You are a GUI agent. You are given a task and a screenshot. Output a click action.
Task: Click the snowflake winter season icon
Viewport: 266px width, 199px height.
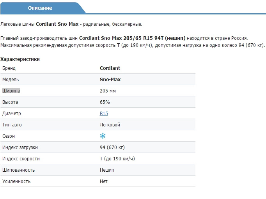[103, 136]
